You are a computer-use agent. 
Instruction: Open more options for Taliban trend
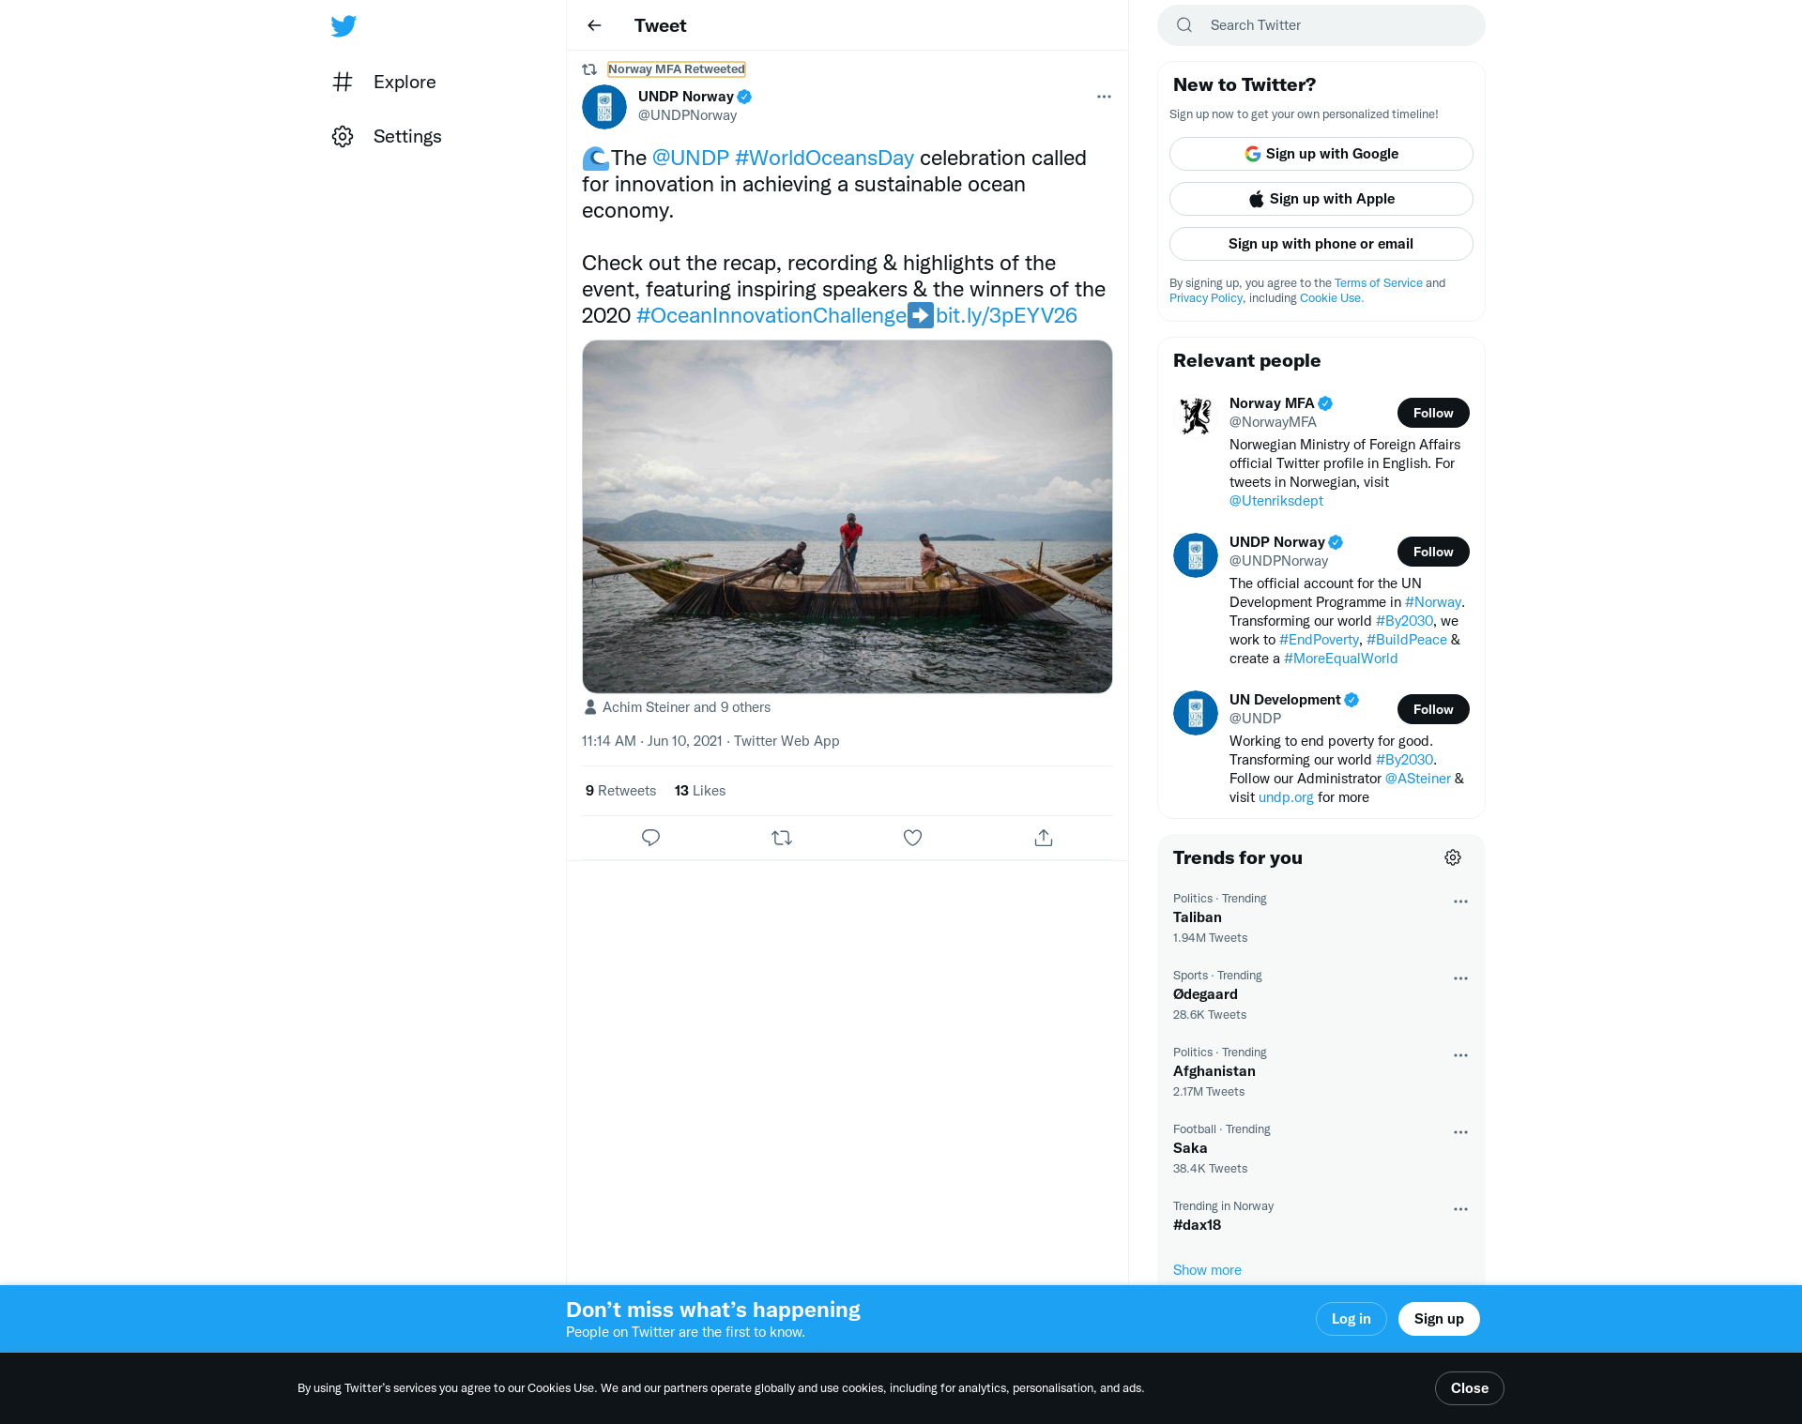(x=1460, y=901)
